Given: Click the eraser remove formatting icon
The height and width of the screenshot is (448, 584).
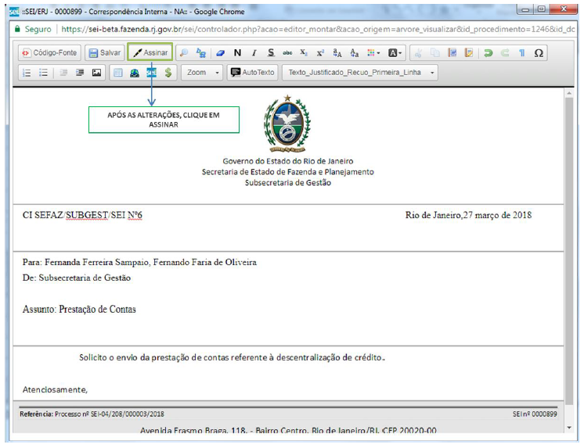Looking at the screenshot, I should (x=220, y=52).
